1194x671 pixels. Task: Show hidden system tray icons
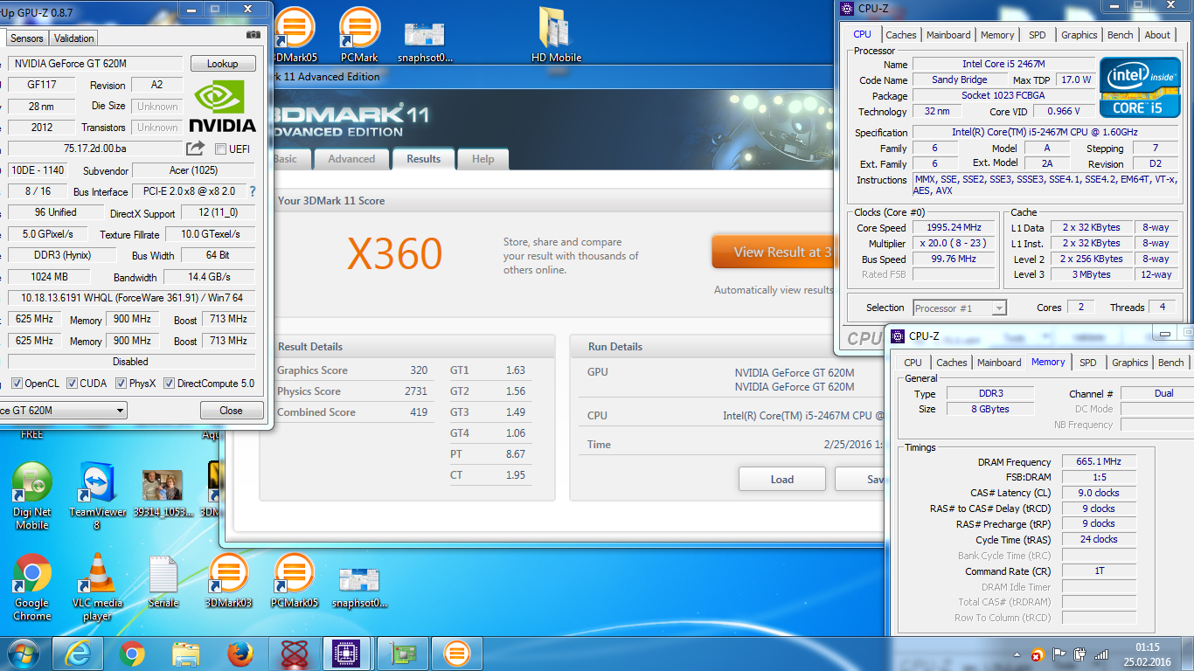tap(1017, 654)
